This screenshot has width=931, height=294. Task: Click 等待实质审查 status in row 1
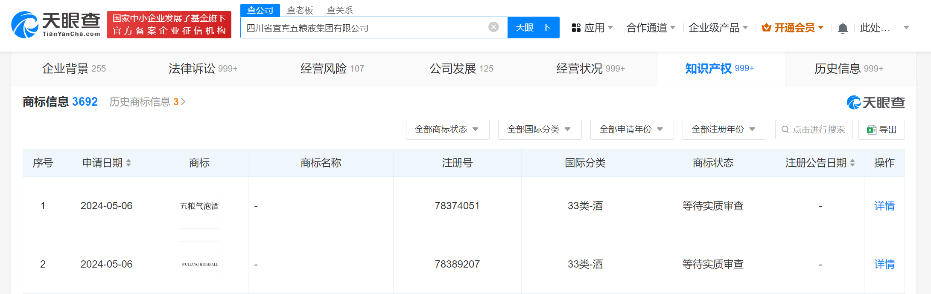pyautogui.click(x=713, y=206)
